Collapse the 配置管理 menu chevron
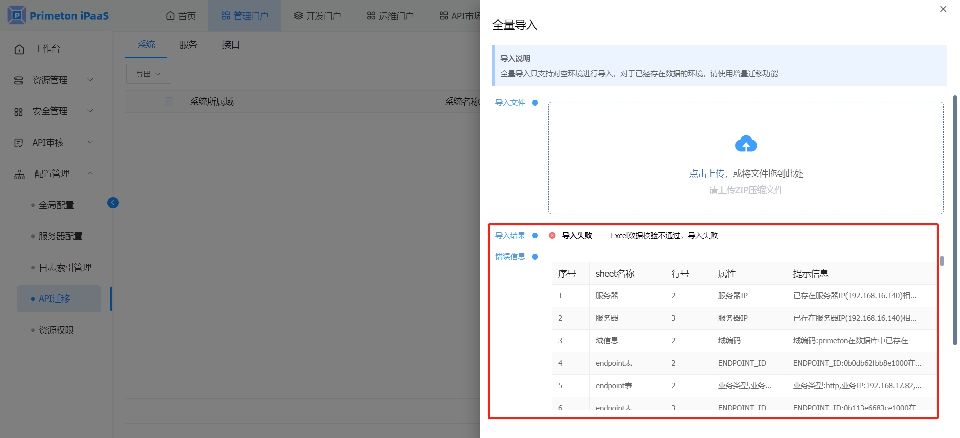 coord(90,173)
